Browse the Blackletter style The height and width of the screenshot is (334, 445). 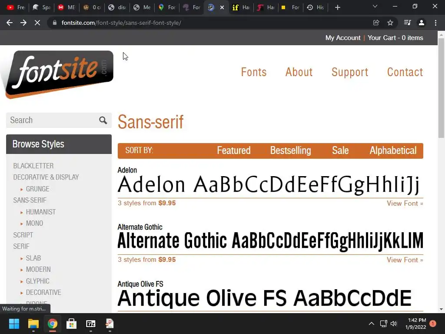33,166
